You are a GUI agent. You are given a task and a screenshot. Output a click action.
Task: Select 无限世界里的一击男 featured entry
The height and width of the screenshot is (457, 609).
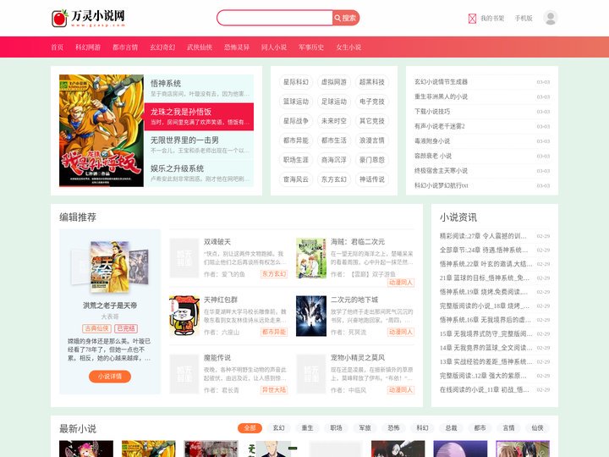point(199,145)
